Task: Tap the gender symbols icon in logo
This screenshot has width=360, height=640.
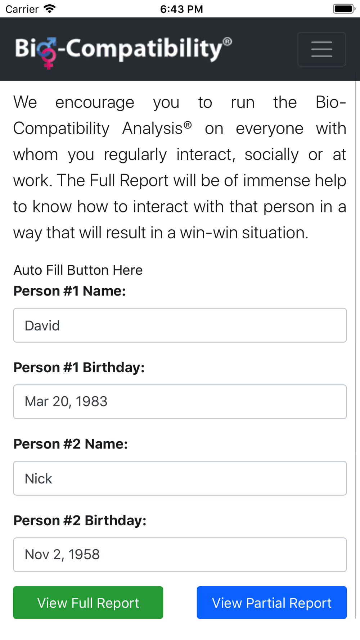Action: 49,53
